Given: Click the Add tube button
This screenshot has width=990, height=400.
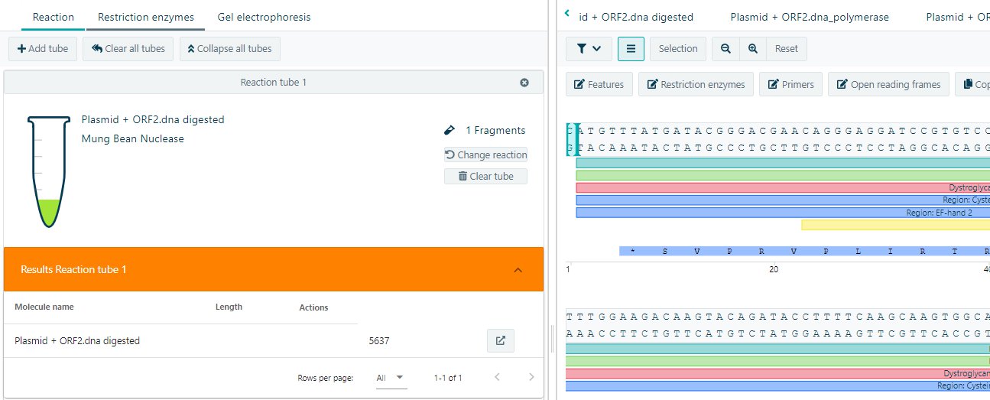Looking at the screenshot, I should [43, 49].
